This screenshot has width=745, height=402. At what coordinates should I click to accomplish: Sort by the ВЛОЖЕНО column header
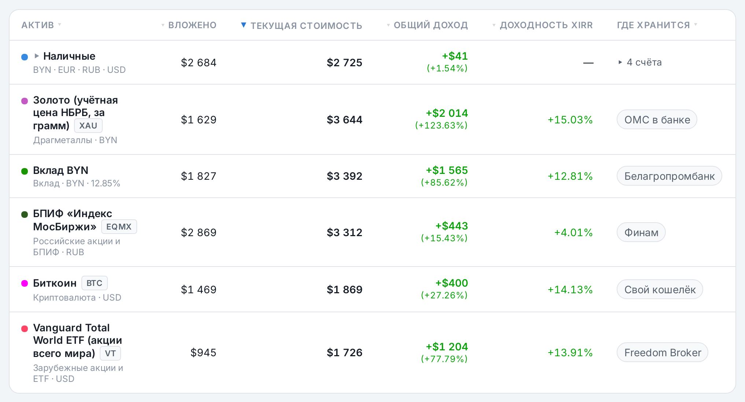pos(189,25)
